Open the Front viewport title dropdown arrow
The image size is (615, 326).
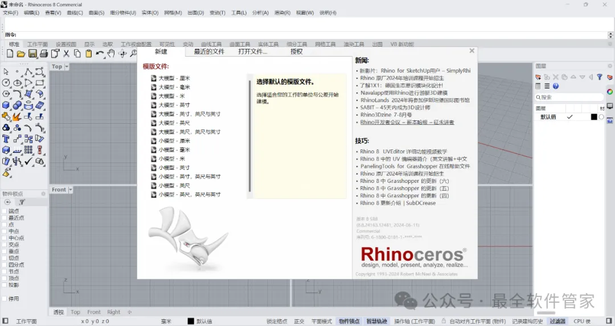71,190
